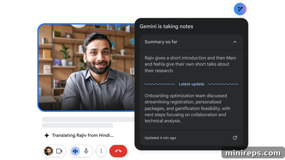This screenshot has height=160, width=285.
Task: Click Translating Rajiv from Hindi text
Action: click(83, 135)
